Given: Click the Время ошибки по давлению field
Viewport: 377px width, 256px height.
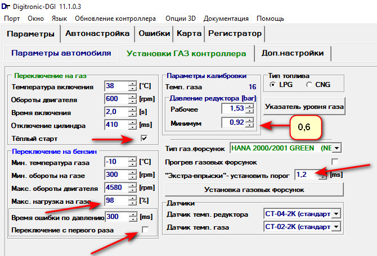Looking at the screenshot, I should (x=117, y=217).
